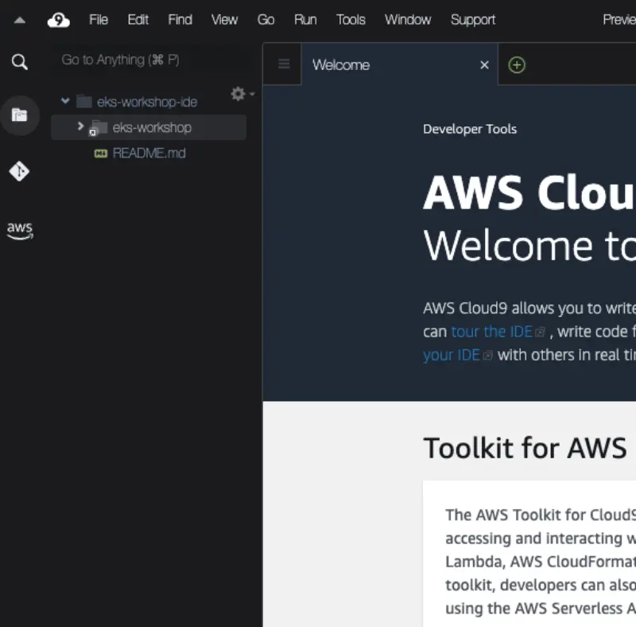Open the Source Control git icon

tap(20, 171)
